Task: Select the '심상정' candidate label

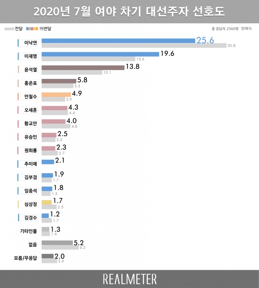Action: tap(28, 204)
